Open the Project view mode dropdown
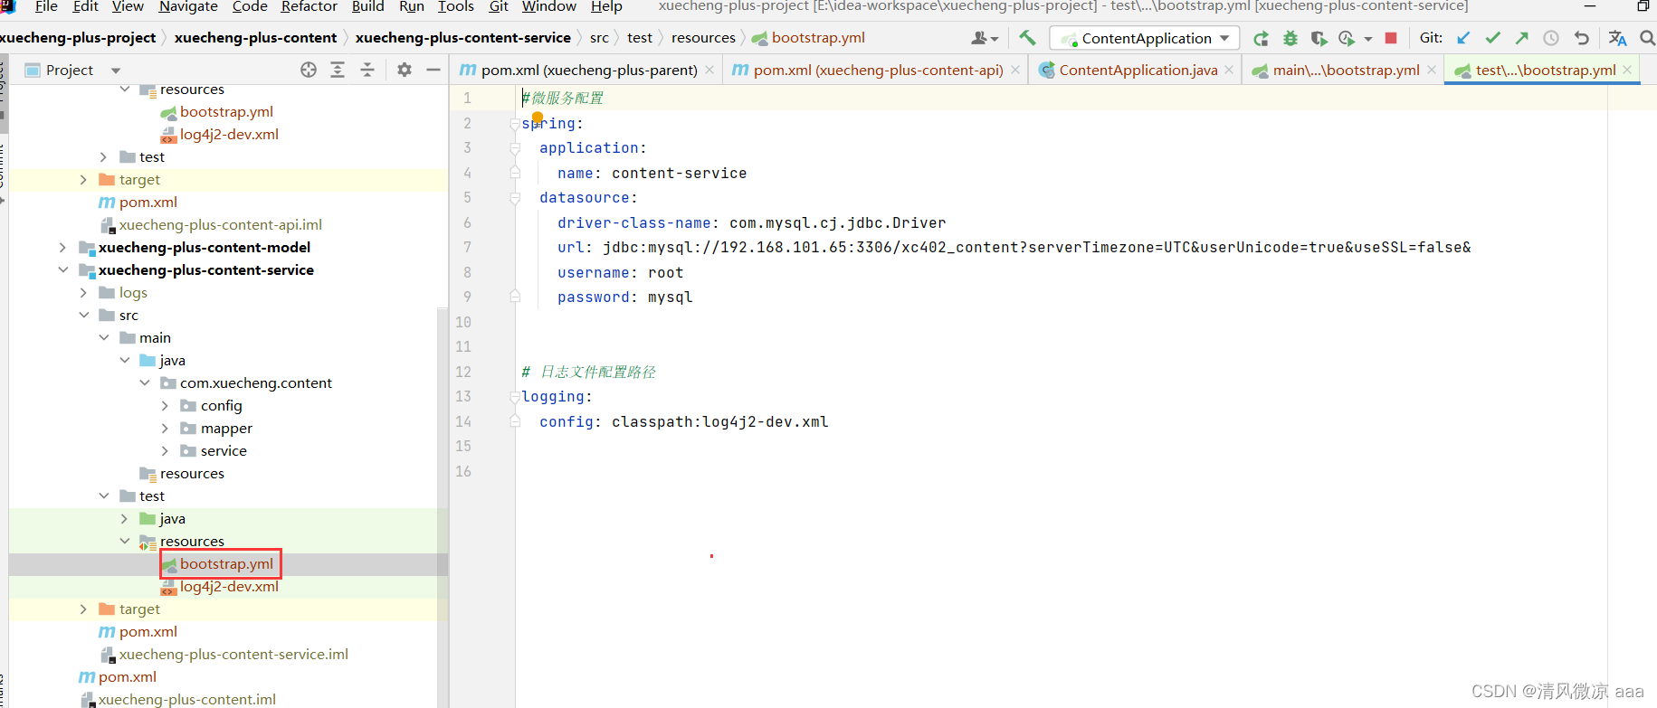Viewport: 1657px width, 708px height. [x=115, y=70]
